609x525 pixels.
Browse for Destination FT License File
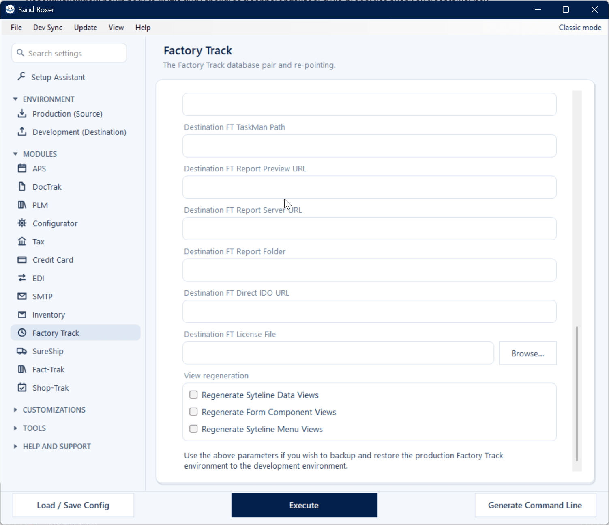point(528,353)
